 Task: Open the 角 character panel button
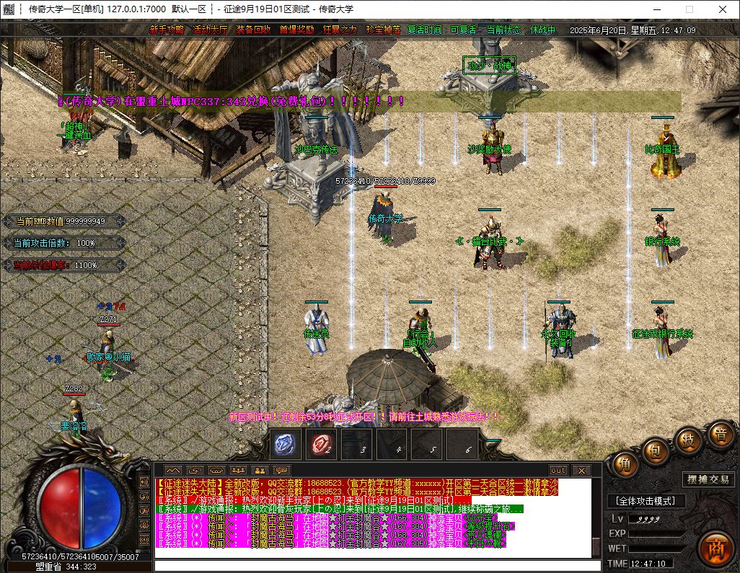tap(625, 466)
